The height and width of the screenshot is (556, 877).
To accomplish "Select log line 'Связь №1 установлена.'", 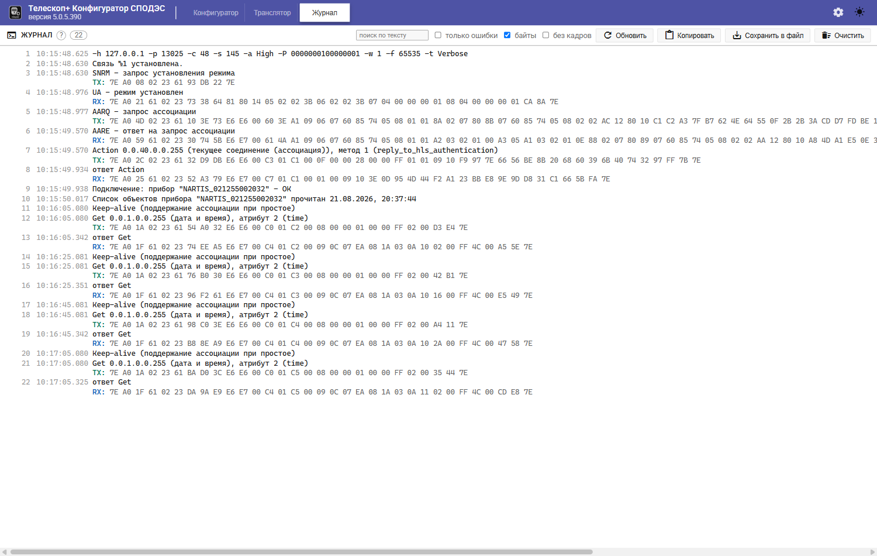I will pos(137,63).
